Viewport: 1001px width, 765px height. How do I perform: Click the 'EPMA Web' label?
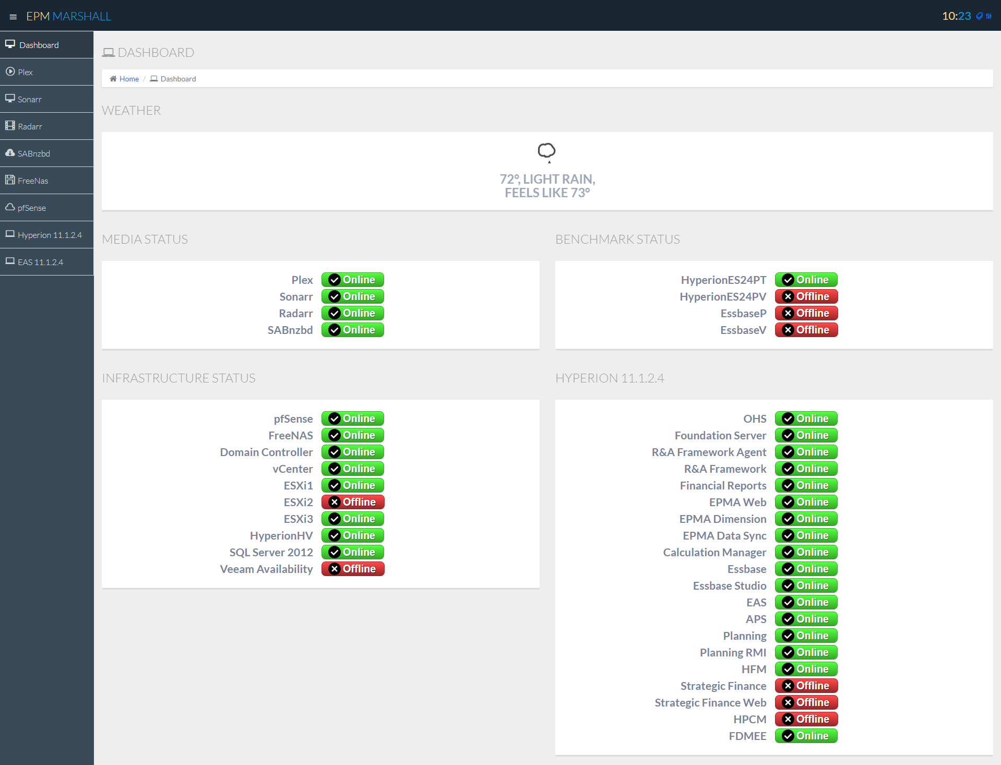click(x=737, y=502)
